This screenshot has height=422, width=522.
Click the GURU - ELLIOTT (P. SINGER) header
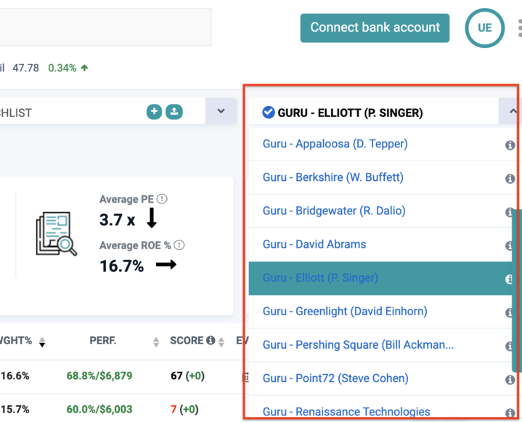350,113
